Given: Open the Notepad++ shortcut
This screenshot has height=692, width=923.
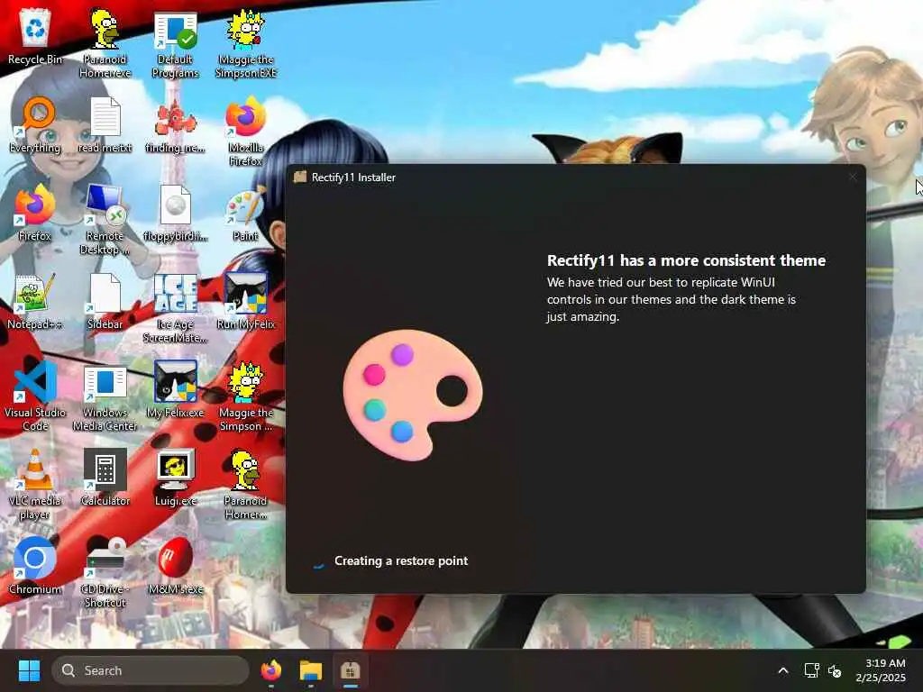Looking at the screenshot, I should [35, 302].
